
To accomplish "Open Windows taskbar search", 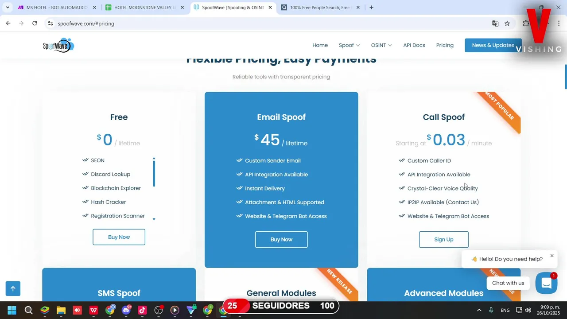I will pos(28,310).
